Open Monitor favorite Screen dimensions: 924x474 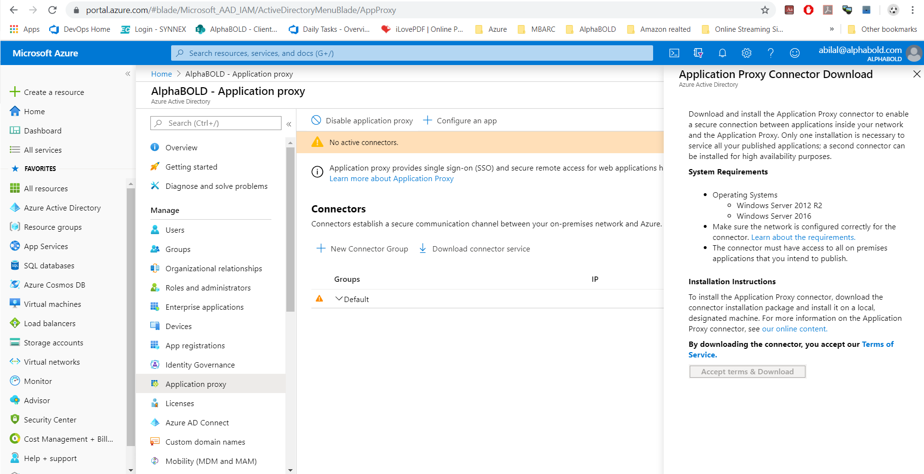pos(38,381)
